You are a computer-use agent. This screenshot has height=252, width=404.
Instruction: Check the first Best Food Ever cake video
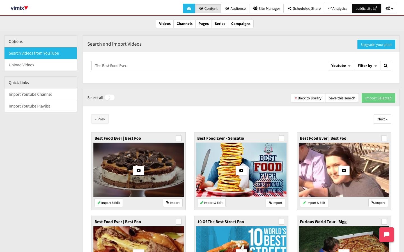point(179,138)
